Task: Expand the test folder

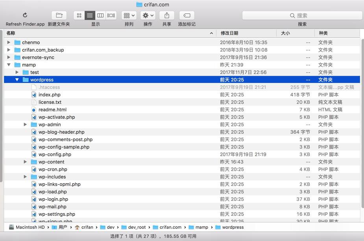Action: tap(17, 72)
